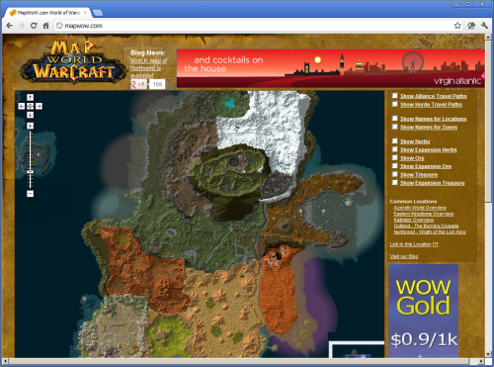Close the MapWoW.com tab
Image resolution: width=494 pixels, height=367 pixels.
(86, 13)
